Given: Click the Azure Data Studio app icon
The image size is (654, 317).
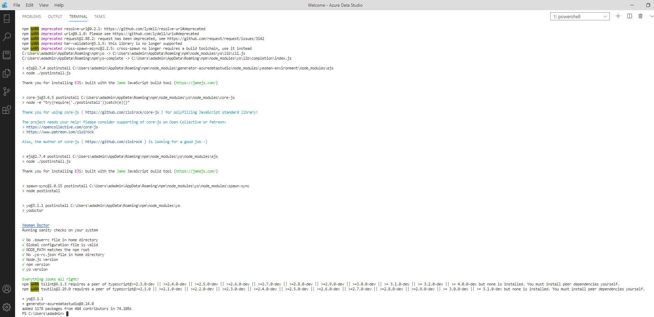Looking at the screenshot, I should pyautogui.click(x=5, y=5).
